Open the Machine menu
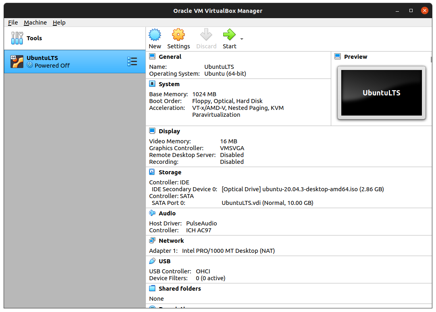This screenshot has height=312, width=436. tap(35, 23)
